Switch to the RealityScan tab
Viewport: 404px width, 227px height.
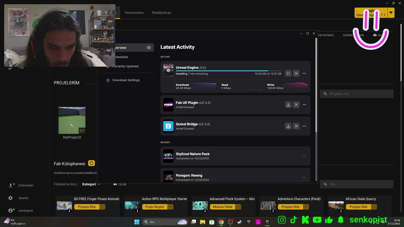tap(161, 13)
